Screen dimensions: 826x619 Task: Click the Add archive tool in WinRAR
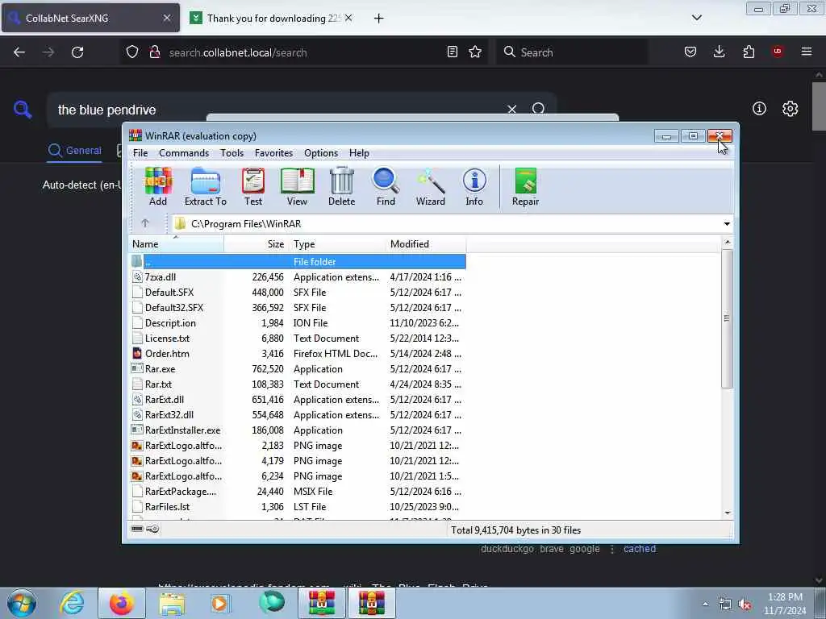158,186
